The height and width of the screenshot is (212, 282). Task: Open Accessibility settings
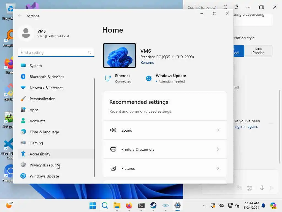point(56,154)
